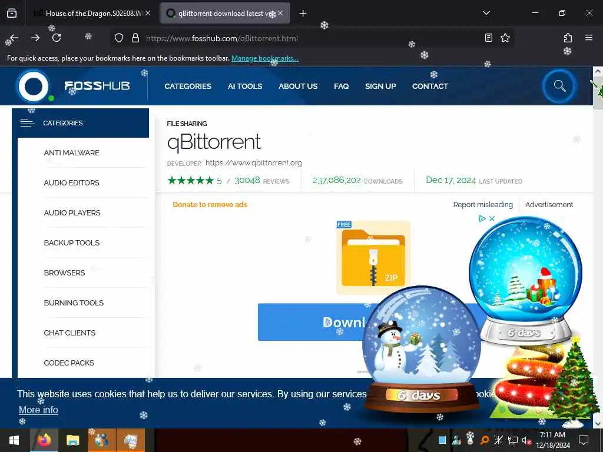Show site security padlock information
603x452 pixels.
[135, 38]
